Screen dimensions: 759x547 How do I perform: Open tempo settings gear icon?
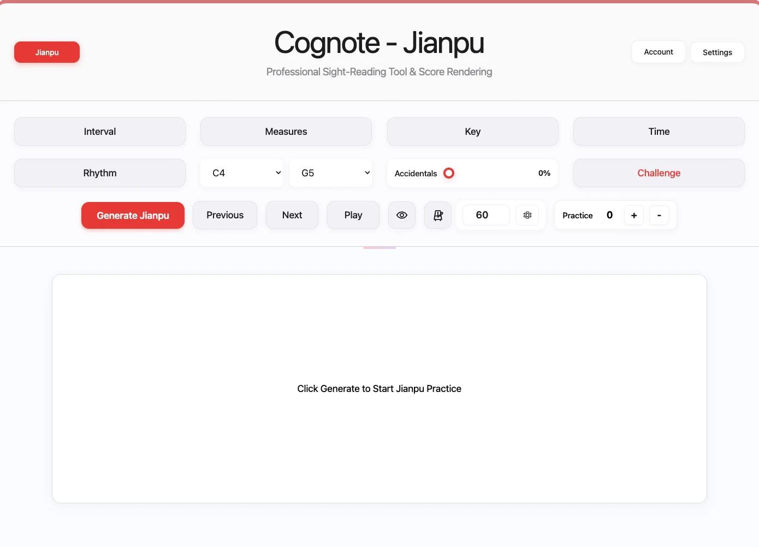tap(527, 215)
